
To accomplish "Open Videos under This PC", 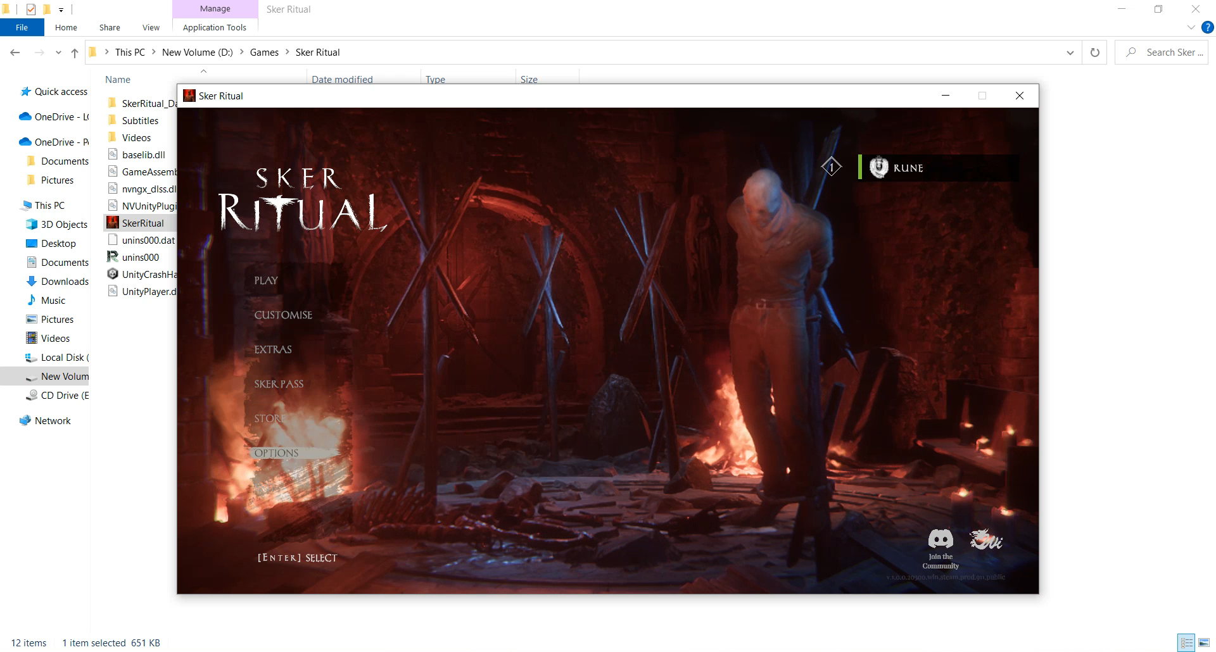I will (x=48, y=339).
